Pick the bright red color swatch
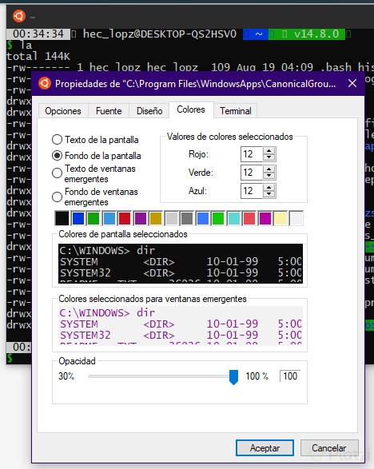Screen dimensions: 374x469 click(x=249, y=218)
